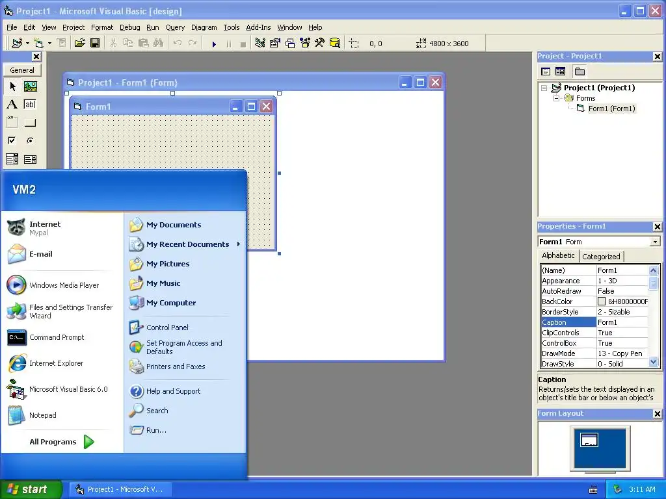
Task: Collapse the Forms folder node
Action: (x=557, y=99)
